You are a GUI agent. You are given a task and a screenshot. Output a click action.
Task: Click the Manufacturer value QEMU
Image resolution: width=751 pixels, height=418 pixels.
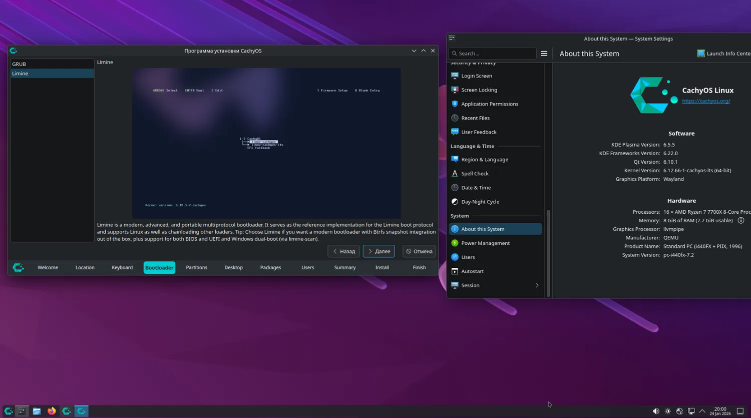click(x=671, y=238)
